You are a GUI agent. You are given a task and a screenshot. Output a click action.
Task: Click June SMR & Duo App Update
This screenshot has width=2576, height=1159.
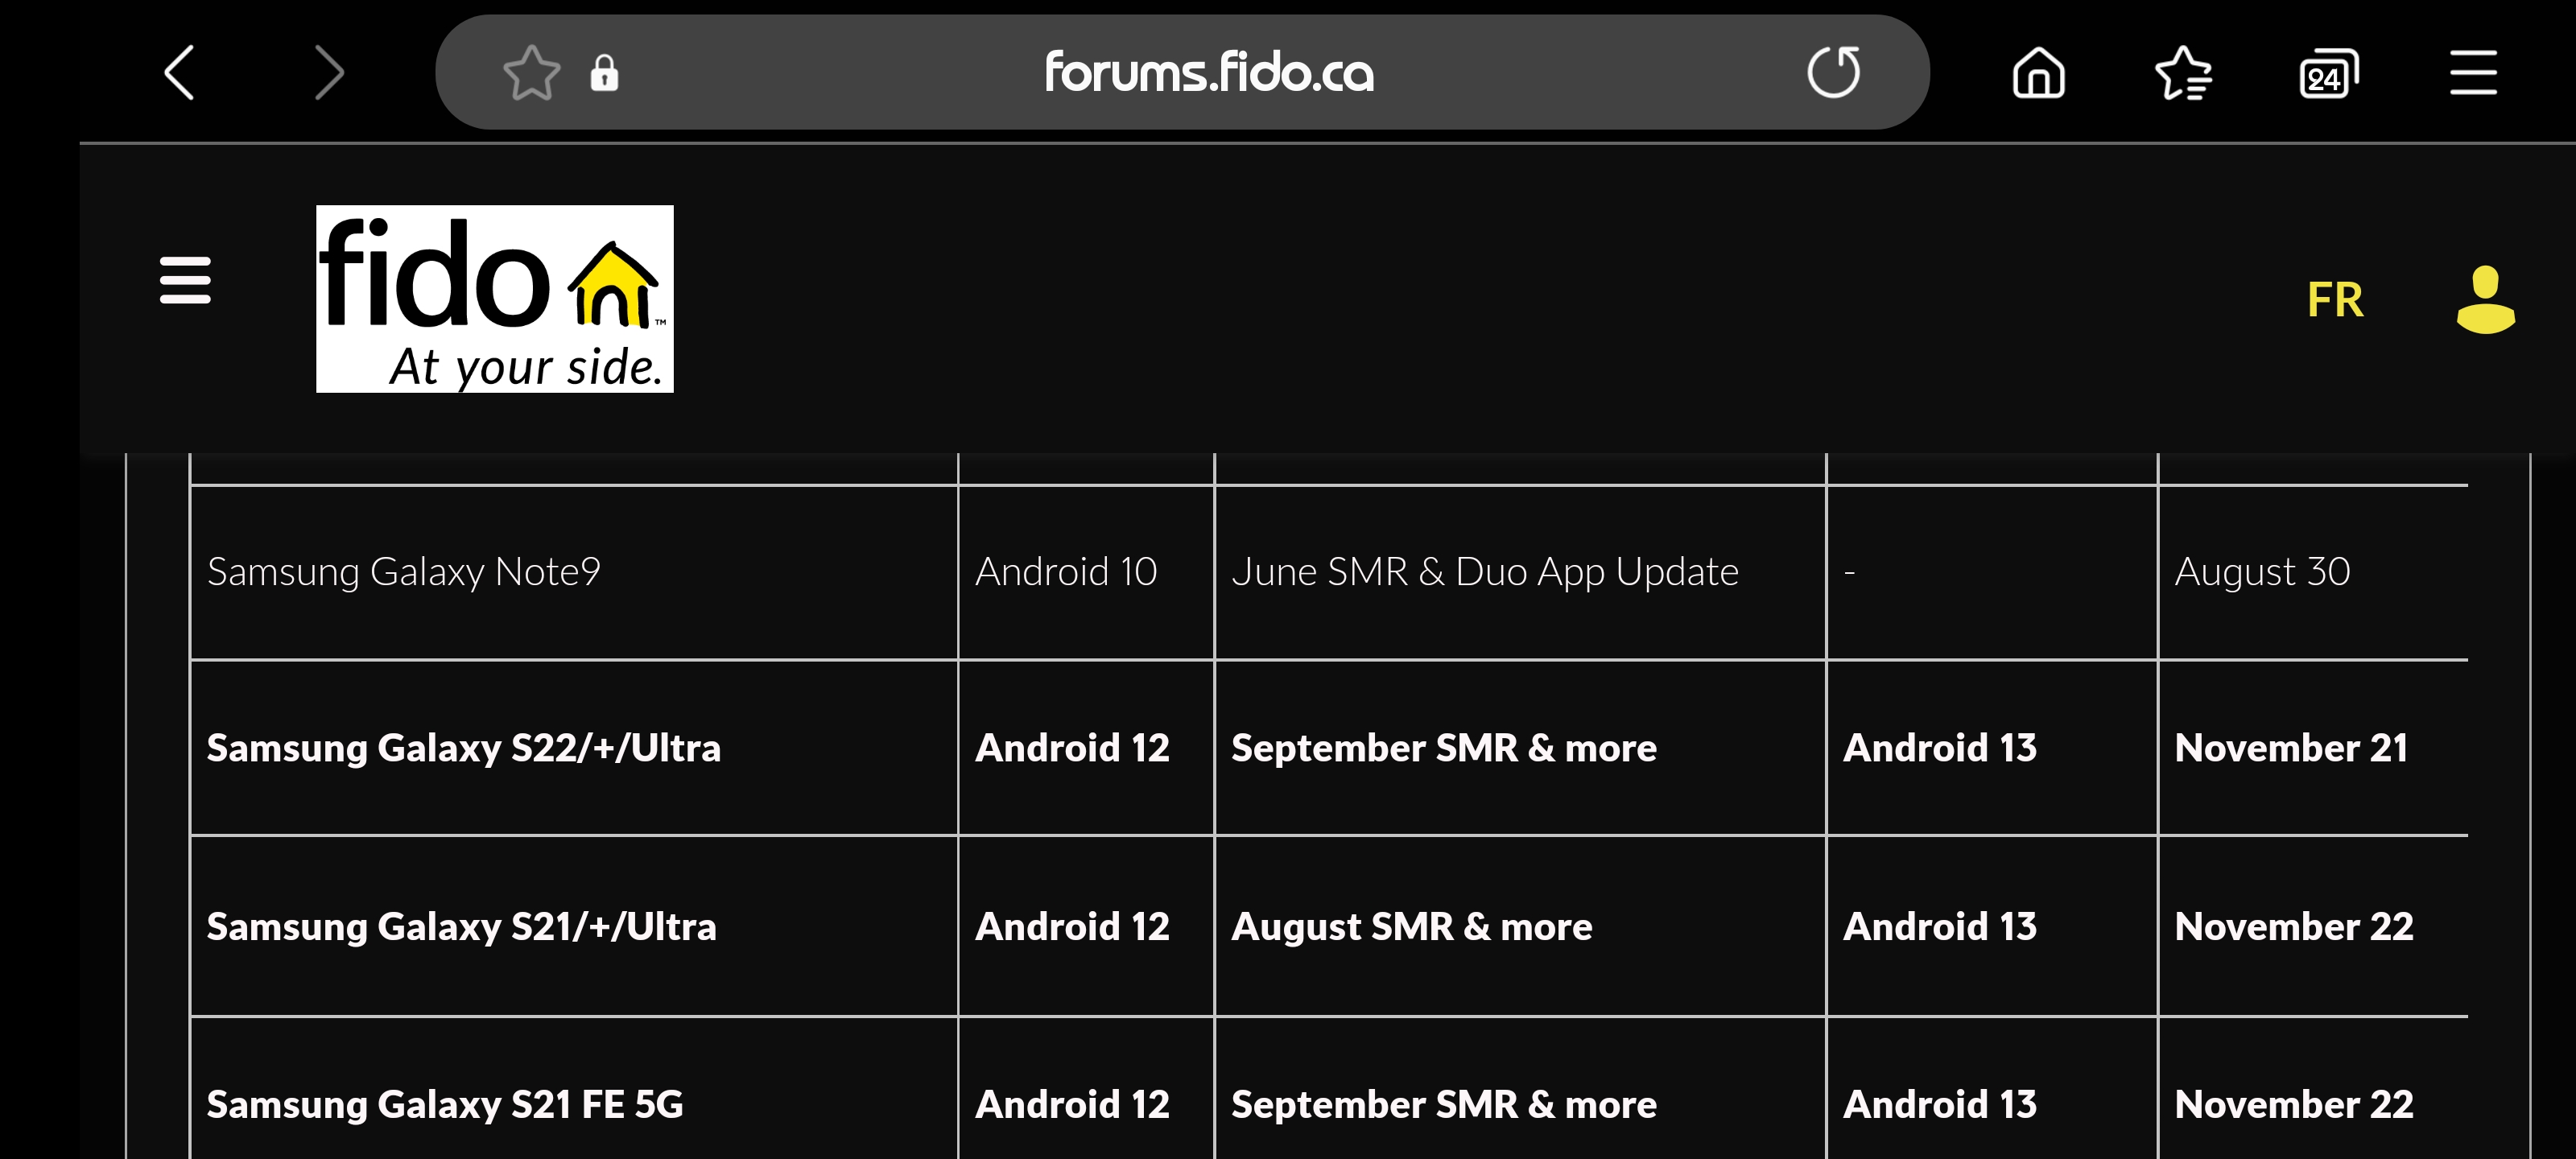tap(1485, 572)
